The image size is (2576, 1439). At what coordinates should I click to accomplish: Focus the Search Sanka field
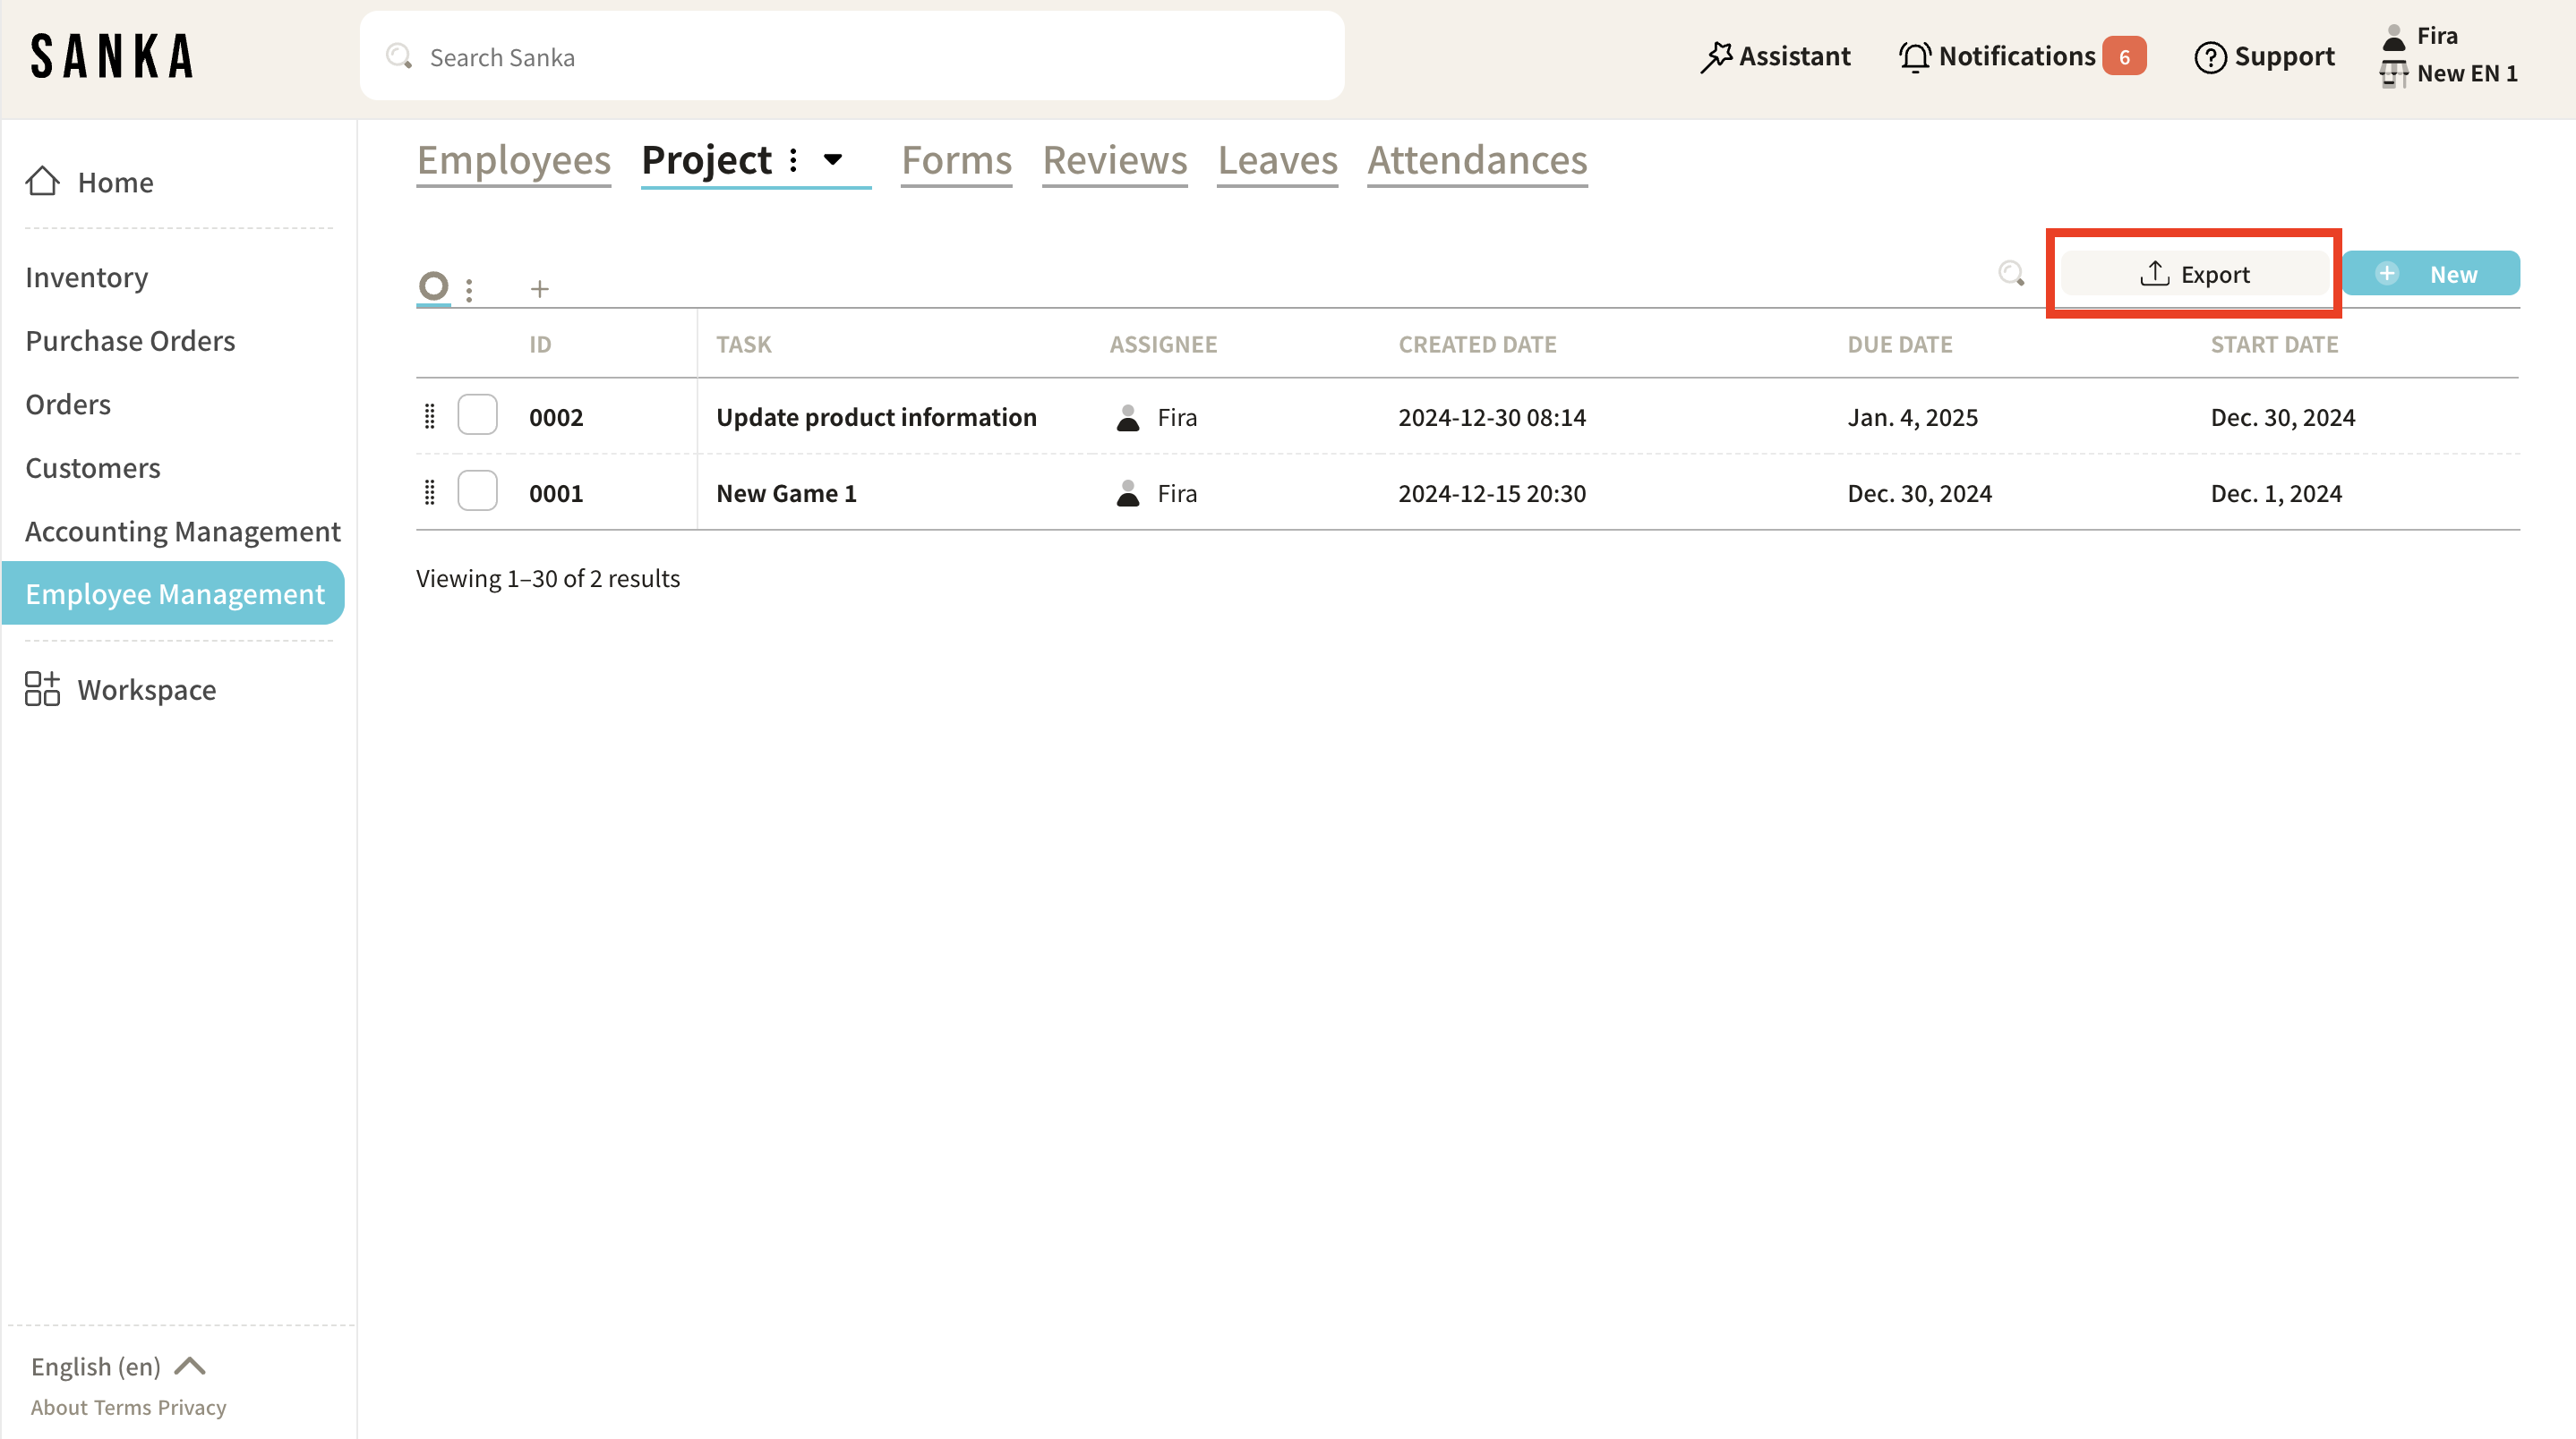tap(852, 57)
